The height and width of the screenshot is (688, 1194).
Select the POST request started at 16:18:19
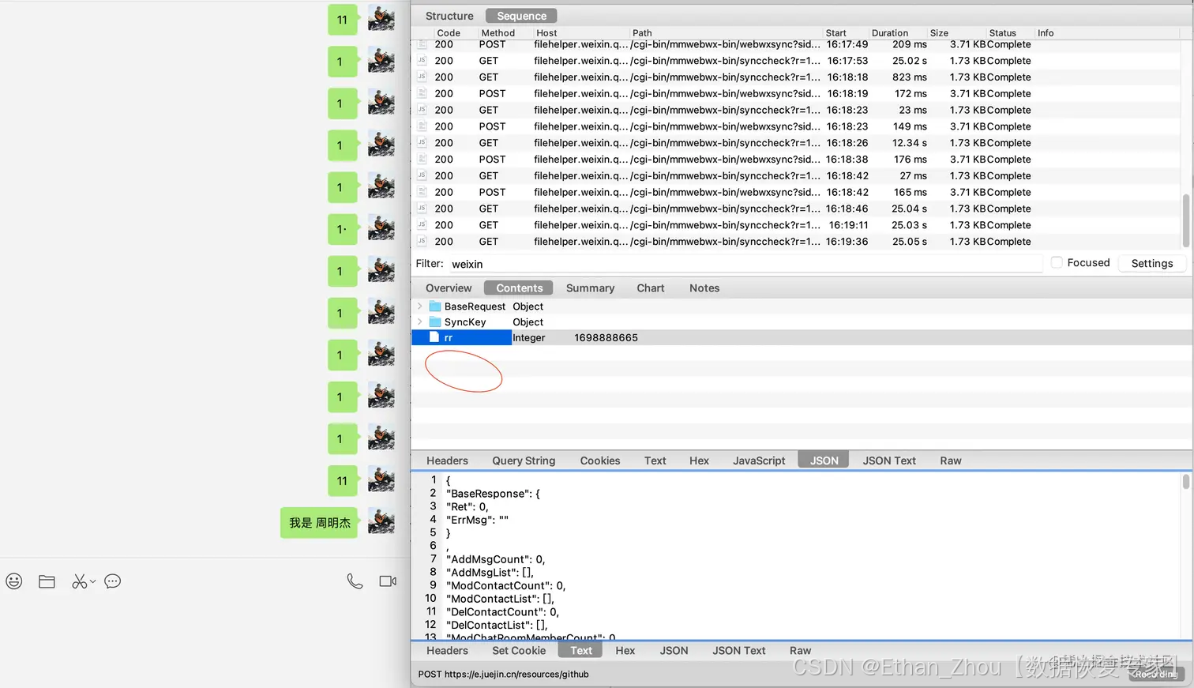coord(798,93)
